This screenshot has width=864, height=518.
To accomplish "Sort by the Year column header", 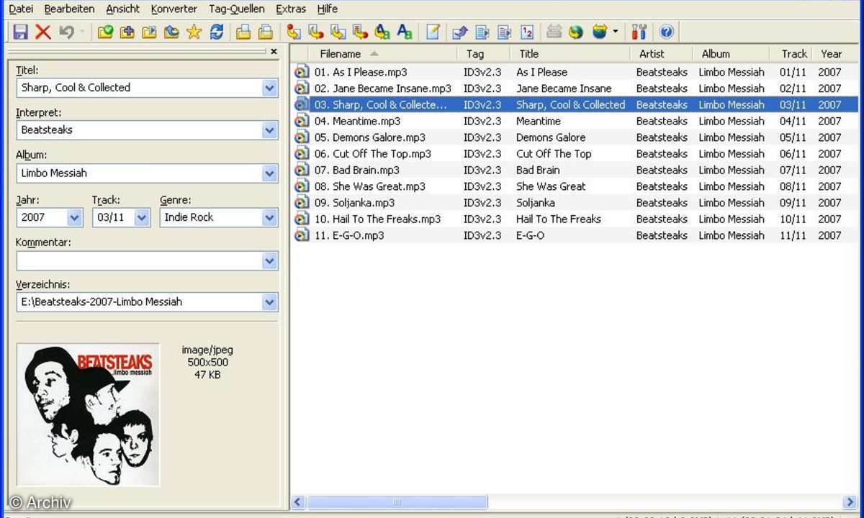I will tap(831, 54).
